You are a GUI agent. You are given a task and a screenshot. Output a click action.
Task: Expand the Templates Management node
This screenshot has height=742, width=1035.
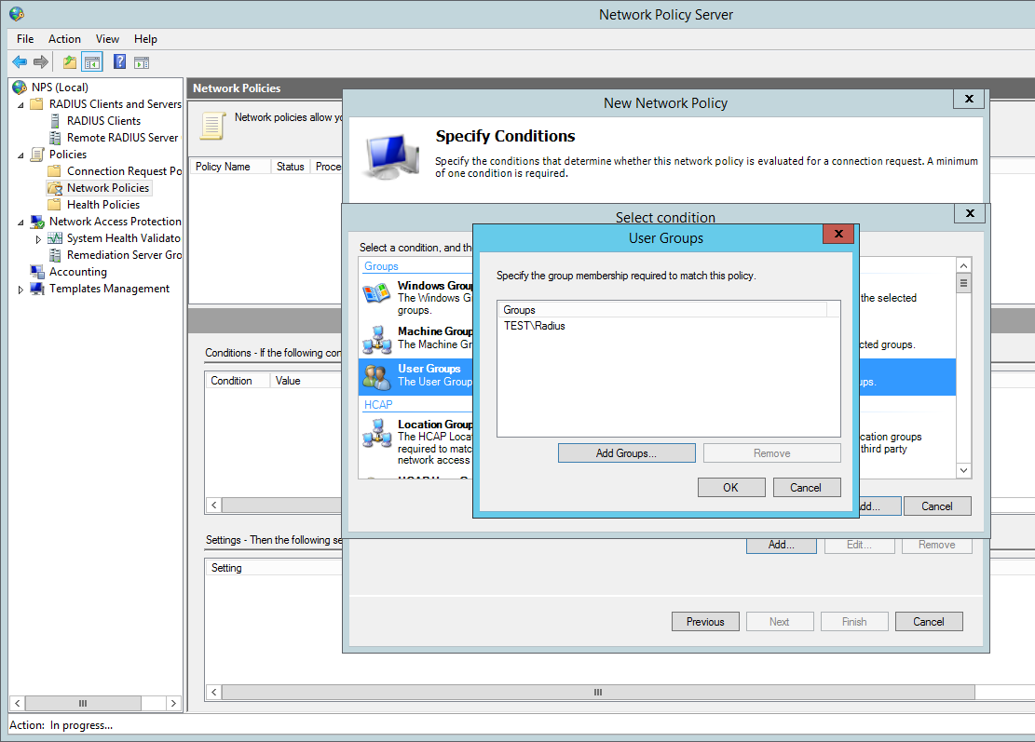tap(20, 289)
